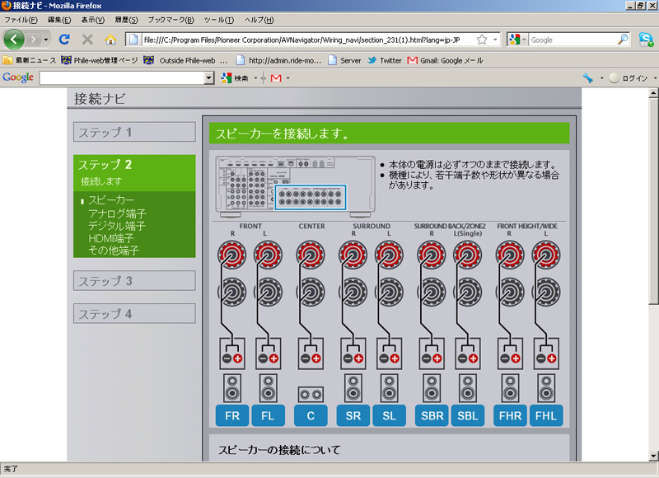
Task: Open the search engine selector dropdown
Action: [x=516, y=40]
